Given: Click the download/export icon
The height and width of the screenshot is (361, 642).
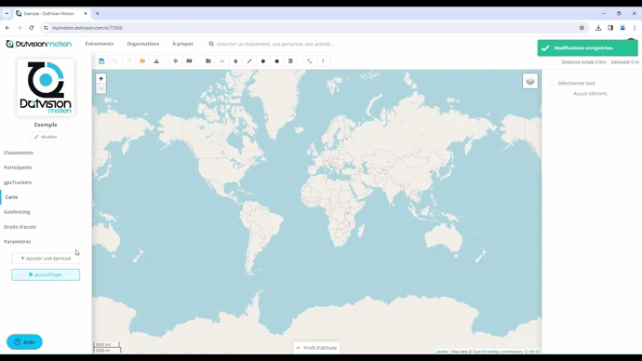Looking at the screenshot, I should [x=156, y=61].
